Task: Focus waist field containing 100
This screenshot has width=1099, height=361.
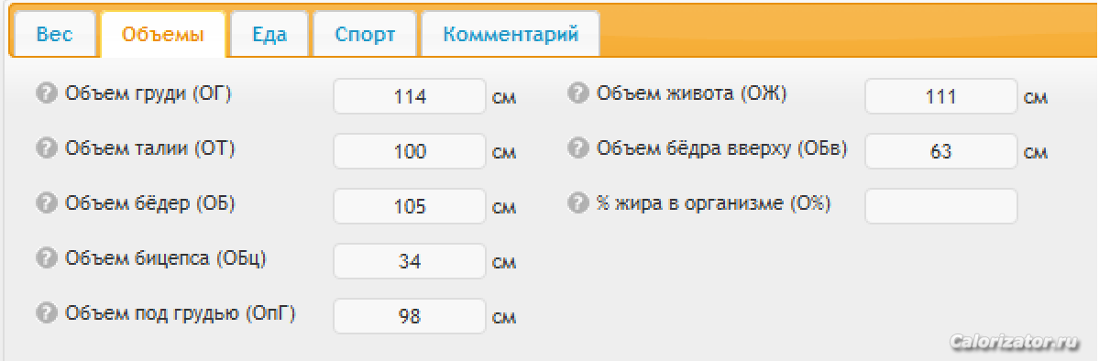Action: (x=410, y=150)
